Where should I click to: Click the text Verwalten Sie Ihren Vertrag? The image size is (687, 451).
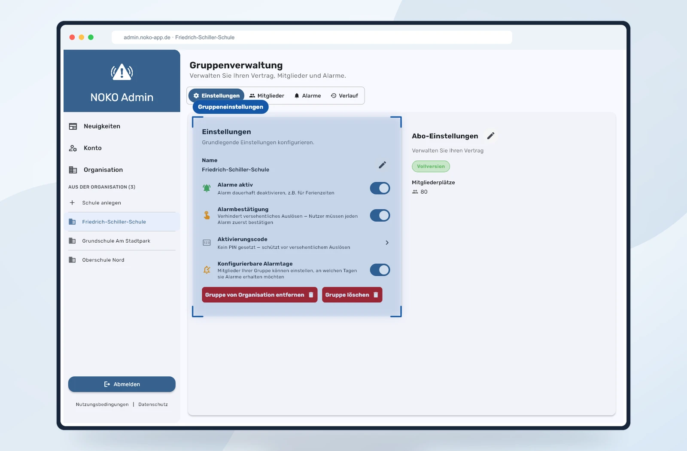[447, 151]
